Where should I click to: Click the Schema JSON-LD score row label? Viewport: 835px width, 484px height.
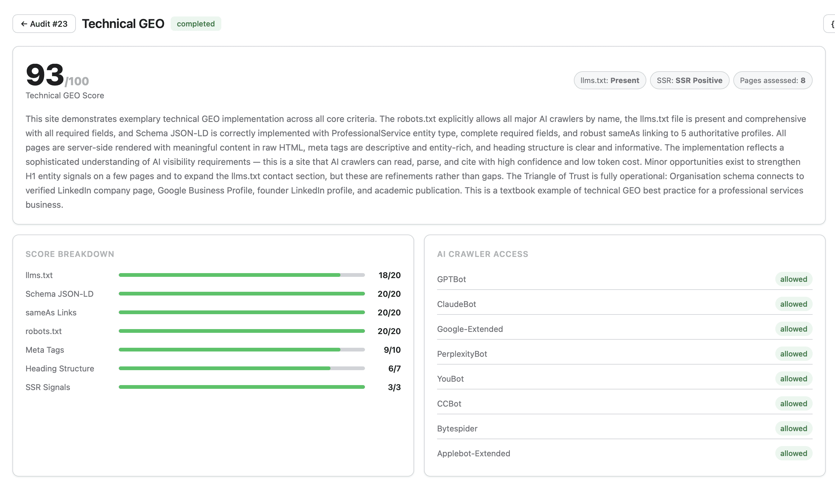pos(60,294)
